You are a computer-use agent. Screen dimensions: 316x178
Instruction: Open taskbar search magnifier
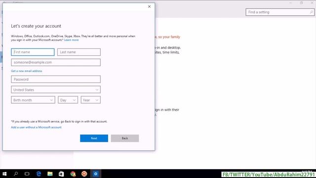pyautogui.click(x=16, y=174)
